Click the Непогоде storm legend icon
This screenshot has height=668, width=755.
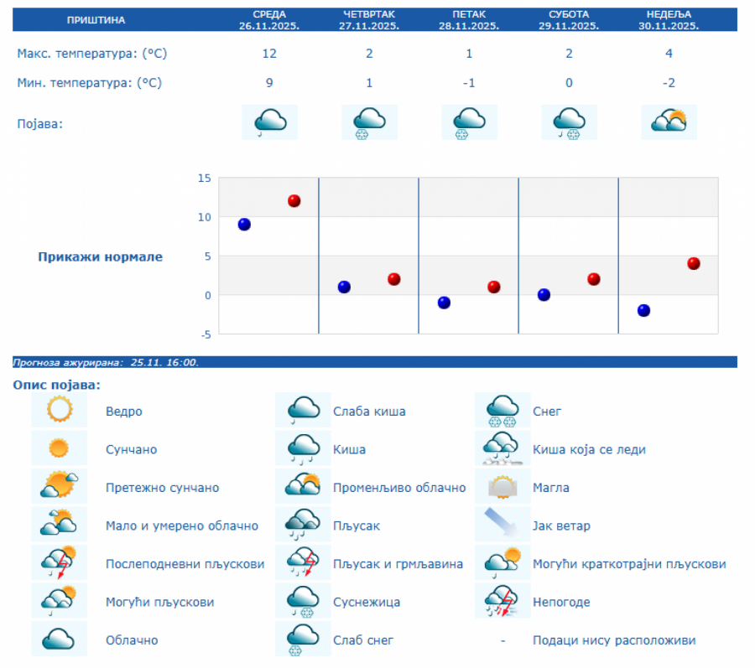pyautogui.click(x=502, y=601)
